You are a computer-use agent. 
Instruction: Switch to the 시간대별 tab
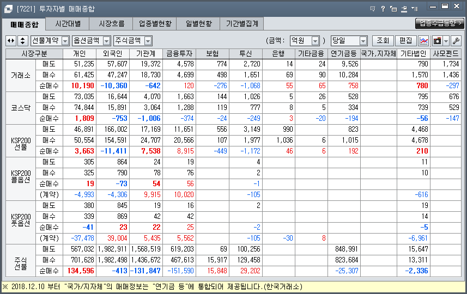(68, 23)
